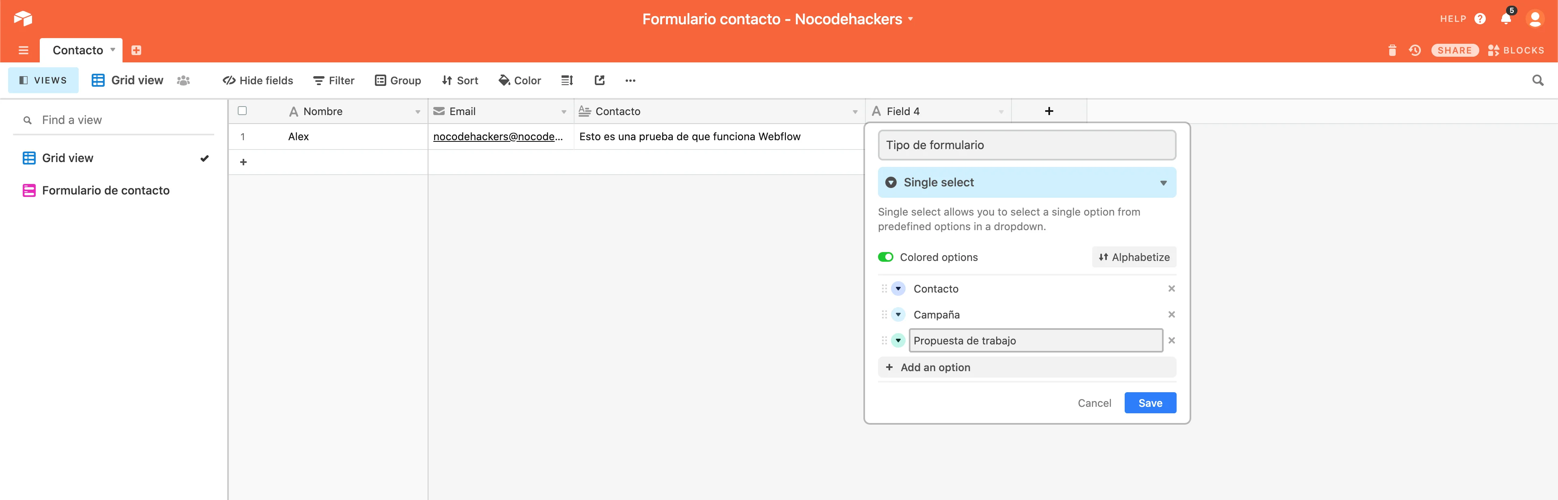Open the three-dot more options menu
The height and width of the screenshot is (500, 1558).
click(x=630, y=80)
